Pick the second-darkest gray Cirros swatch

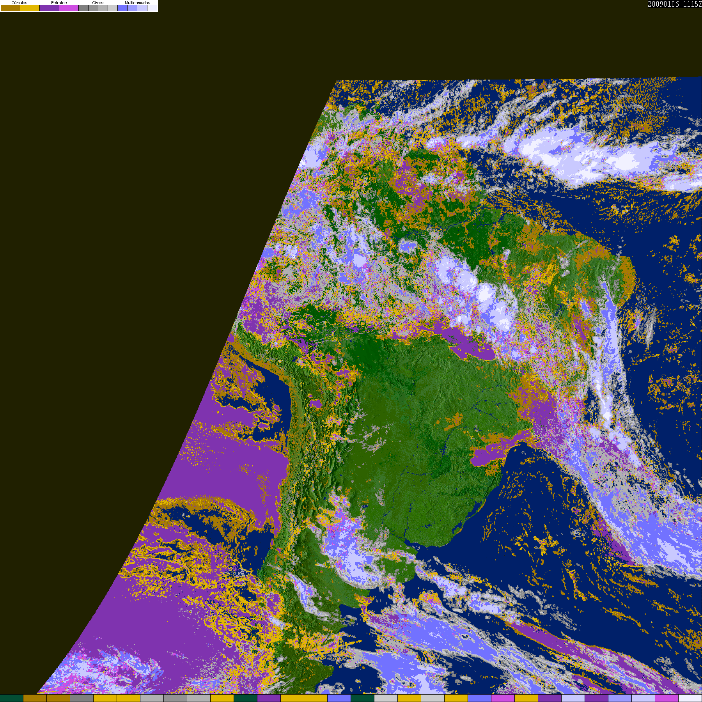[x=93, y=8]
